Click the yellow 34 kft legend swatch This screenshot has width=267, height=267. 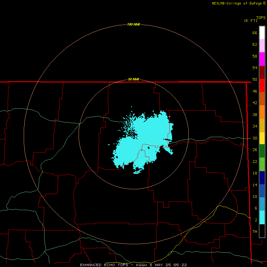point(262,138)
